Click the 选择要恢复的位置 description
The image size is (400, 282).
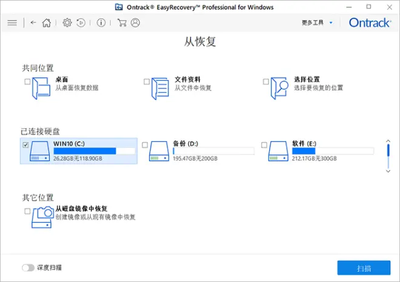(319, 88)
